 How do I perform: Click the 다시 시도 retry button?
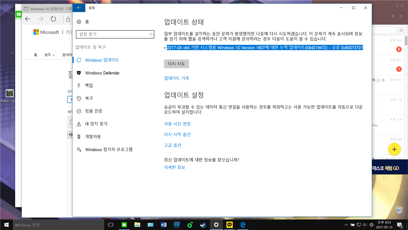pyautogui.click(x=177, y=64)
